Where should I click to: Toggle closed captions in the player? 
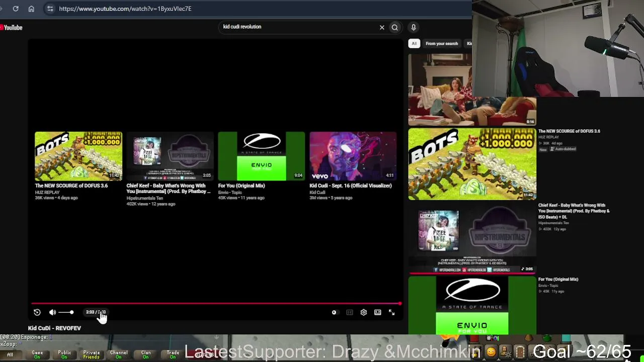pos(350,312)
